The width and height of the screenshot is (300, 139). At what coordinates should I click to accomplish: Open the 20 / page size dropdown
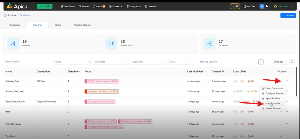click(x=280, y=61)
